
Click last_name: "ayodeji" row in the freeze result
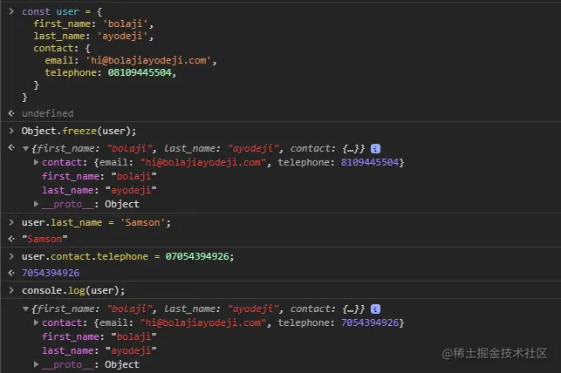99,191
